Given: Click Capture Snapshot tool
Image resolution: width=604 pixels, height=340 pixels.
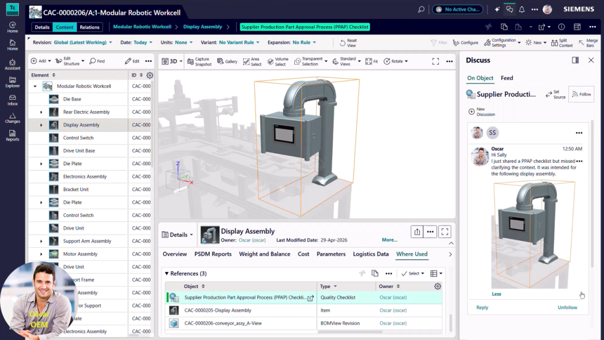Looking at the screenshot, I should point(199,61).
